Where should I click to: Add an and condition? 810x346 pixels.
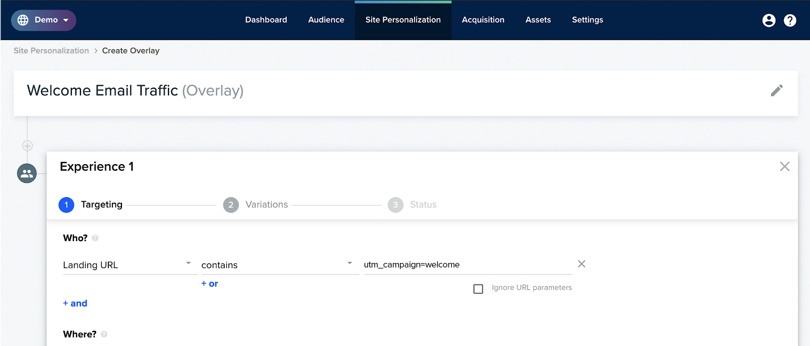point(75,303)
